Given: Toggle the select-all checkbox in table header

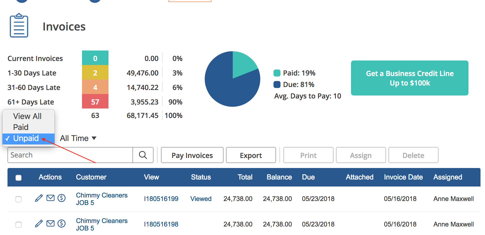Looking at the screenshot, I should (18, 178).
